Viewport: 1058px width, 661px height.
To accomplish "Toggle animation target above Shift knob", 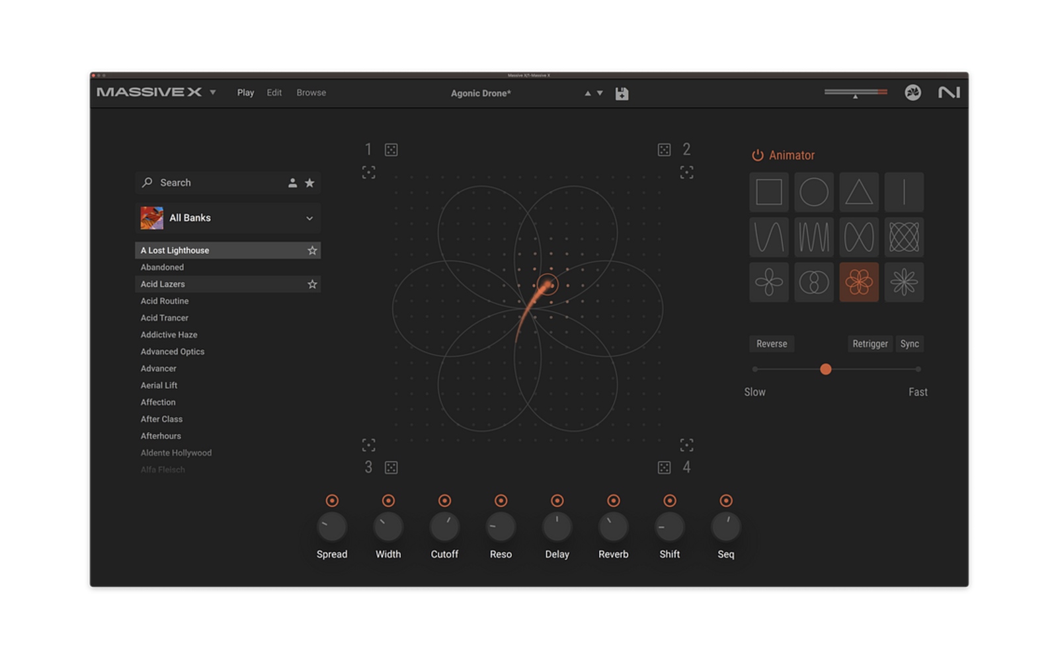I will (x=670, y=501).
